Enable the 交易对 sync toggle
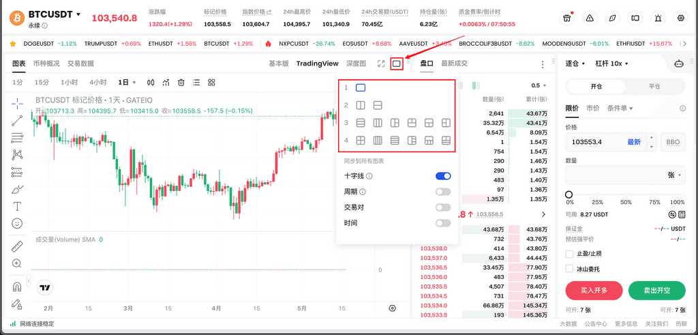698x335 pixels. click(x=443, y=207)
